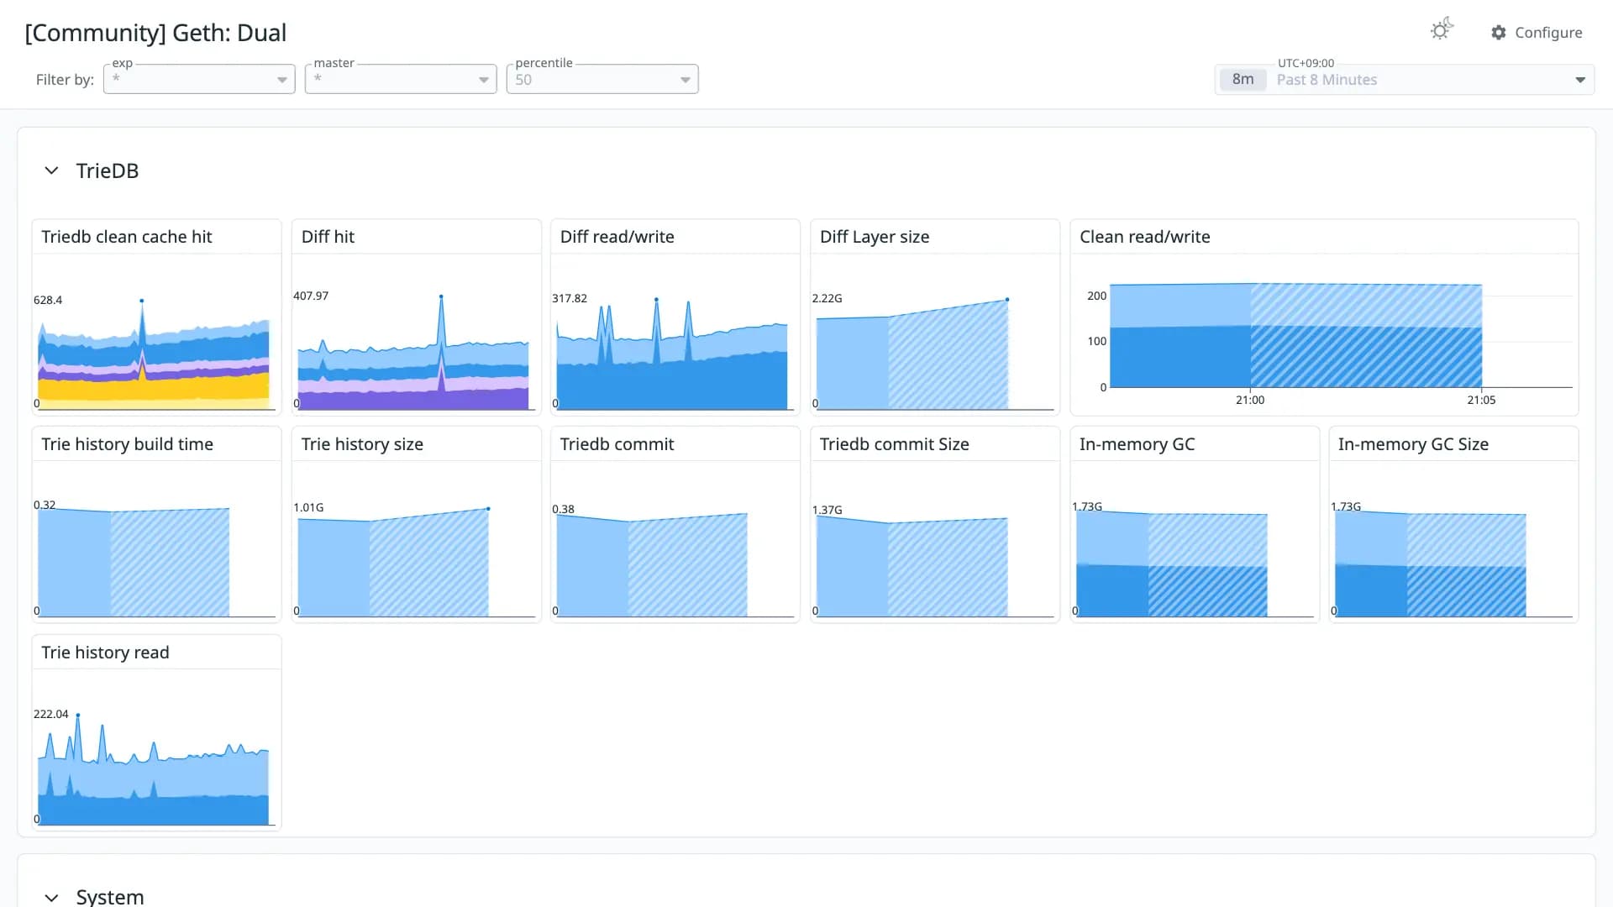Click the Trie history build time title
The image size is (1613, 907).
pyautogui.click(x=127, y=444)
